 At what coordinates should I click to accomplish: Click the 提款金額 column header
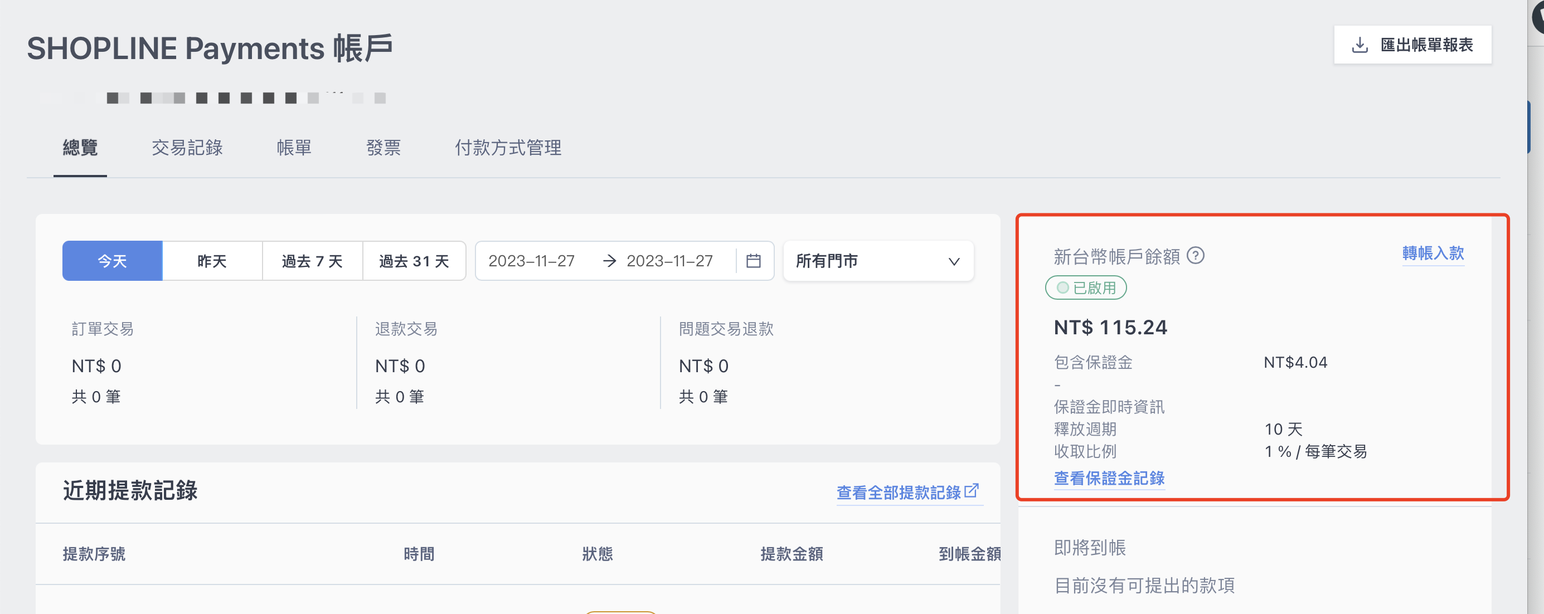click(791, 553)
